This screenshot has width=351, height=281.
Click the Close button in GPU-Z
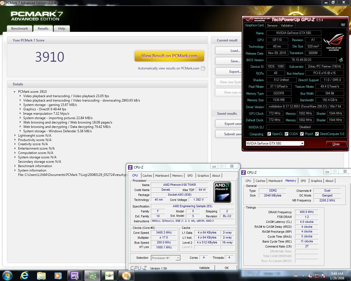[336, 144]
